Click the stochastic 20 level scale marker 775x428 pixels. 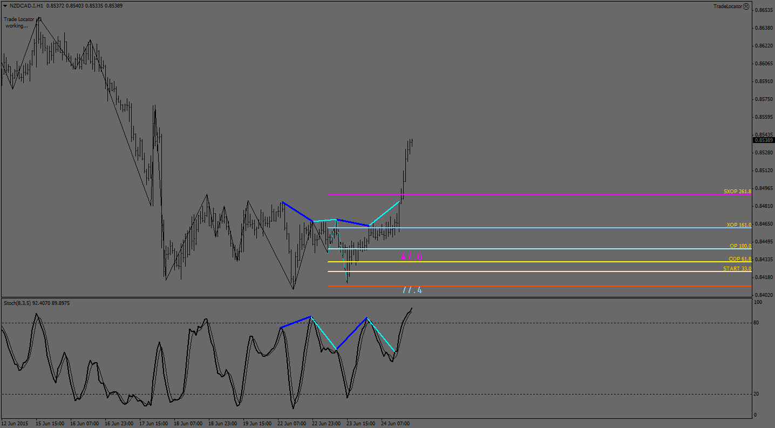pyautogui.click(x=756, y=394)
